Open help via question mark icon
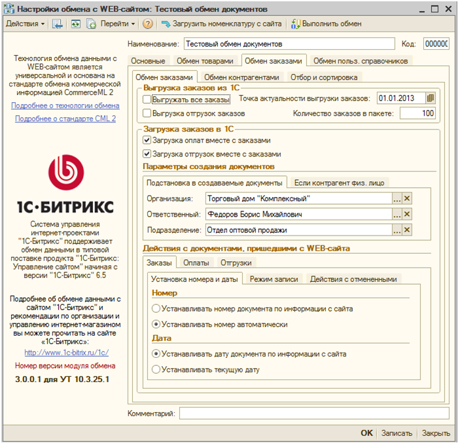This screenshot has height=443, width=458. click(x=148, y=24)
